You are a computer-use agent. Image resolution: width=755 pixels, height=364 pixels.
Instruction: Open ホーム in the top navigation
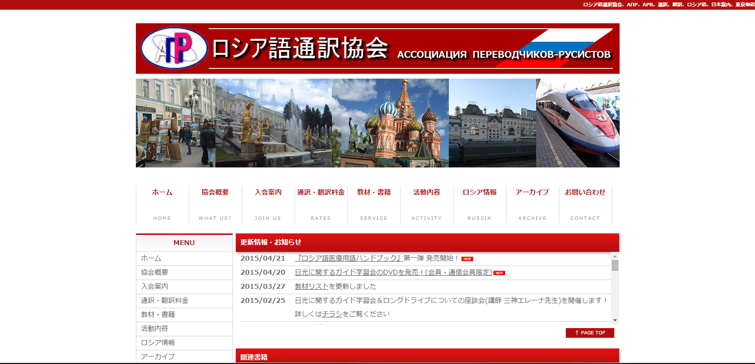click(162, 204)
